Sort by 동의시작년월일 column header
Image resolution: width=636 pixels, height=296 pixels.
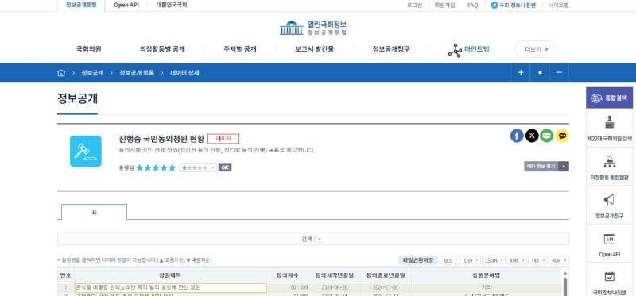334,275
